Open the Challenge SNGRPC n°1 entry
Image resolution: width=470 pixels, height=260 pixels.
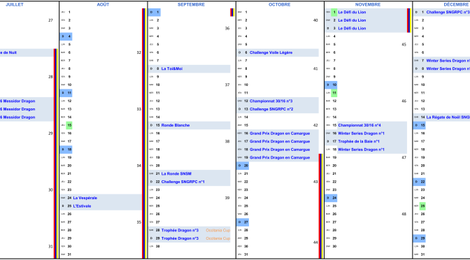click(x=183, y=182)
